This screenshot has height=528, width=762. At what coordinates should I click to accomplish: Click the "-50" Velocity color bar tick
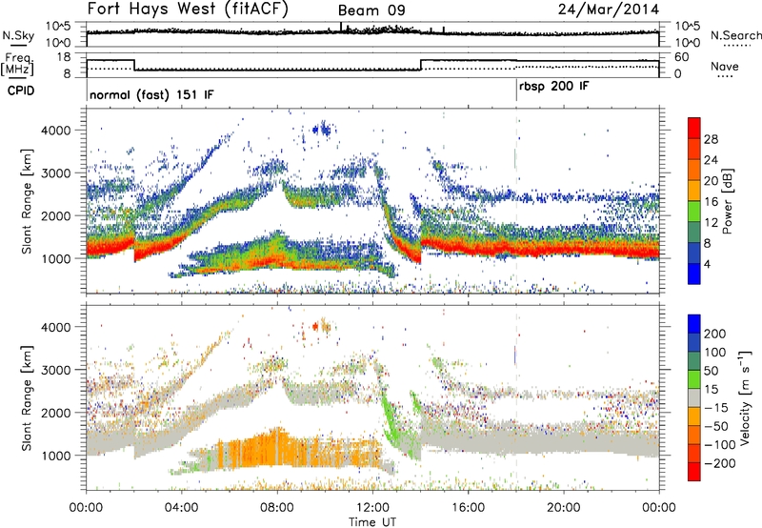coord(716,426)
